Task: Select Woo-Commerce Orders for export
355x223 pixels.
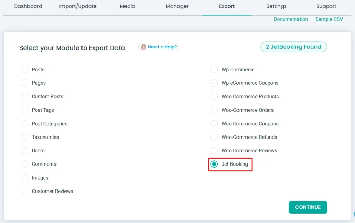Action: coord(214,110)
